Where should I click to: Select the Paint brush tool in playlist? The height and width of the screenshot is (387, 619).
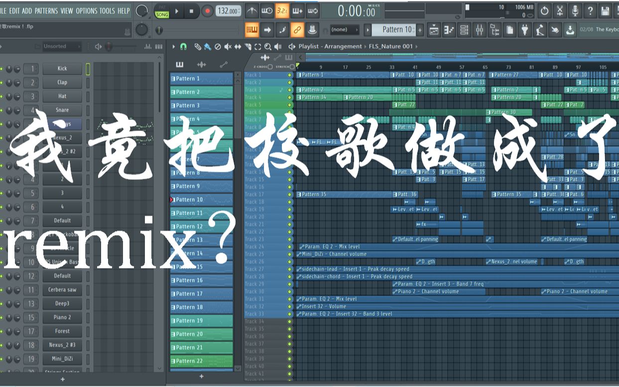click(207, 47)
